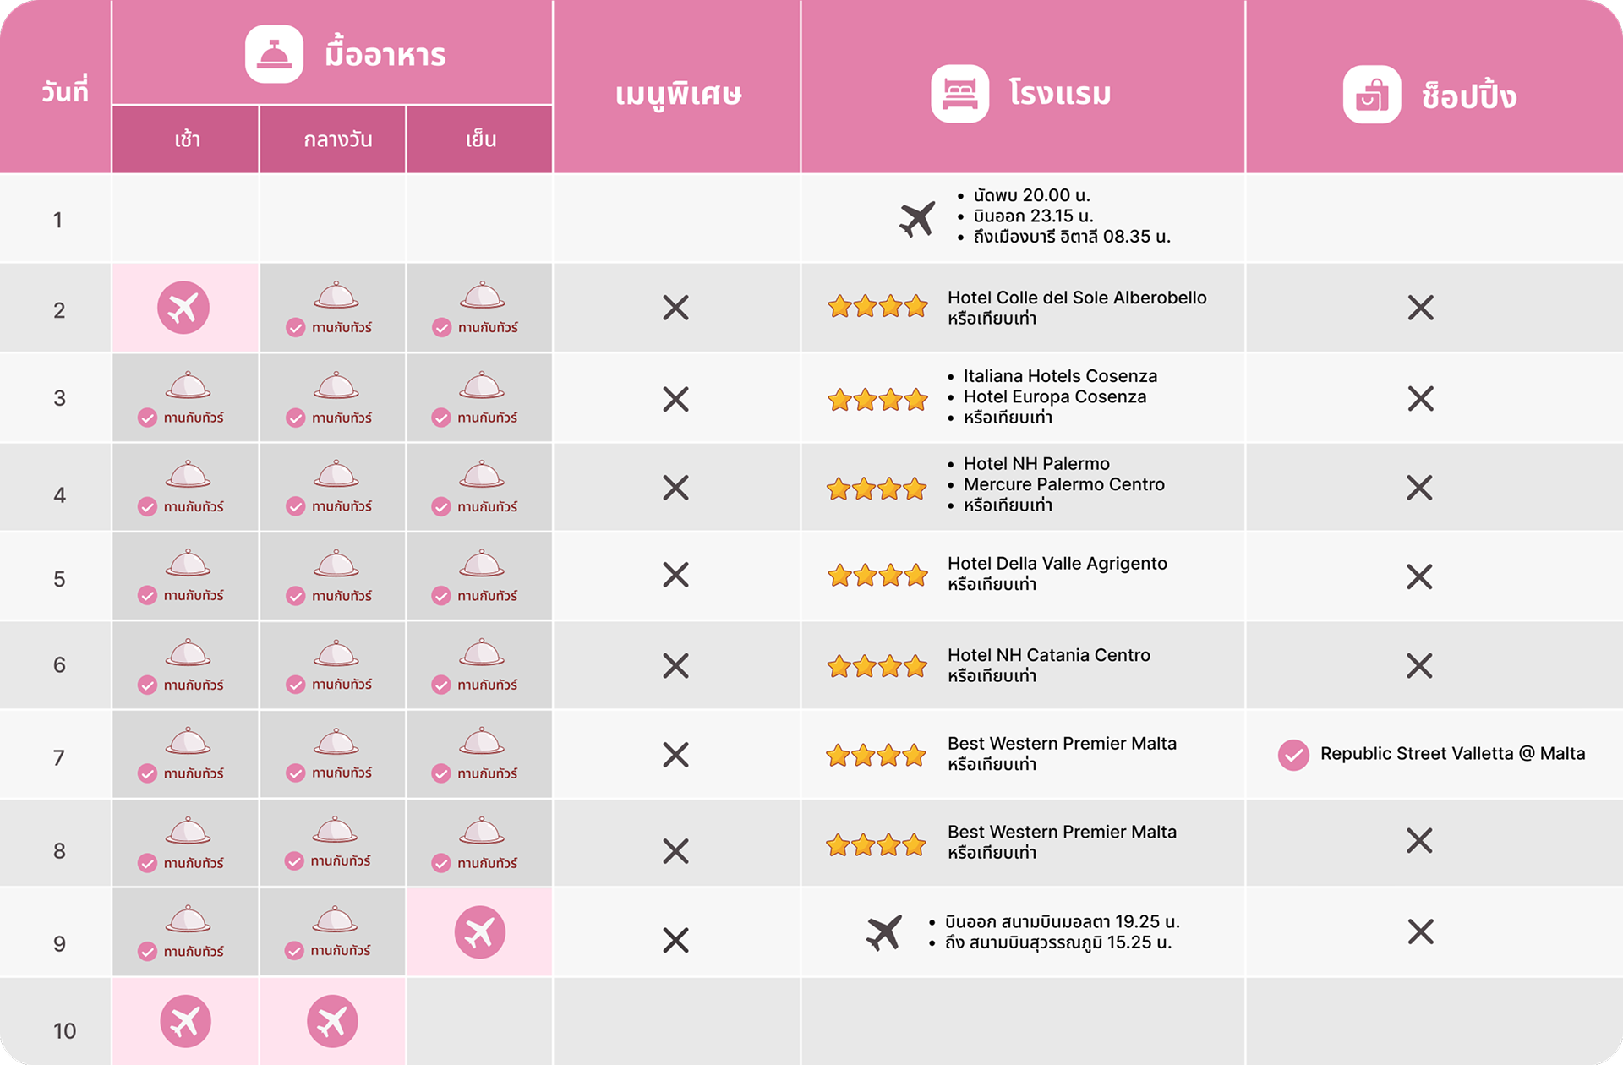Click the pink airplane icon in day 9 dinner

click(479, 932)
